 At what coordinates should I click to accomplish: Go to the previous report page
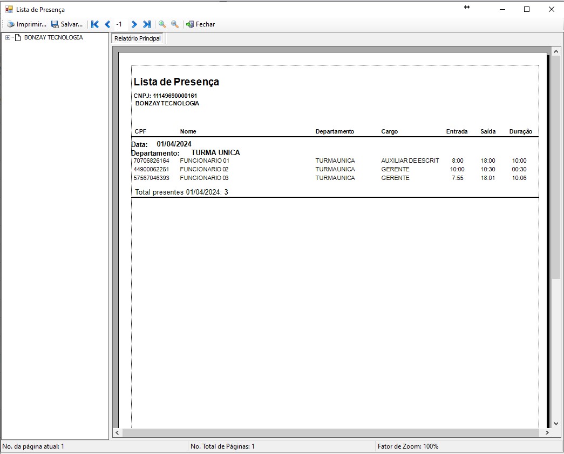107,24
